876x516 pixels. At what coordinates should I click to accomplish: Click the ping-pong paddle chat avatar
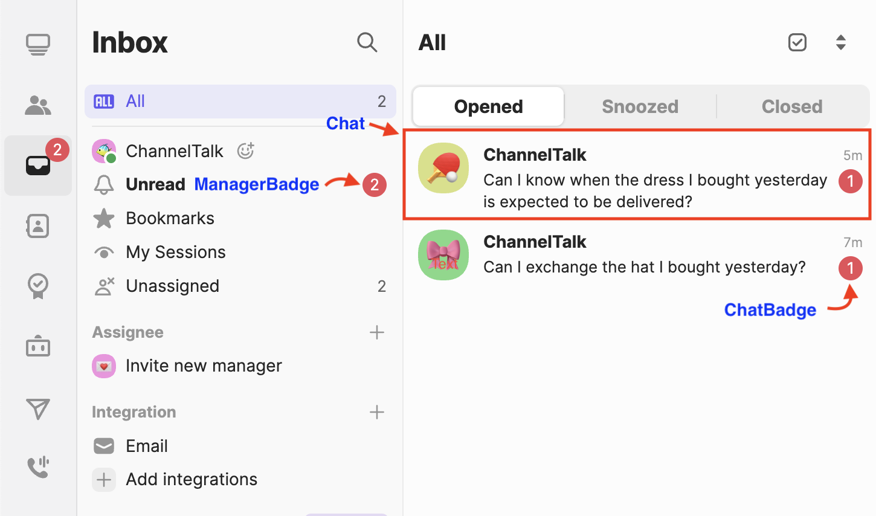[x=443, y=168]
